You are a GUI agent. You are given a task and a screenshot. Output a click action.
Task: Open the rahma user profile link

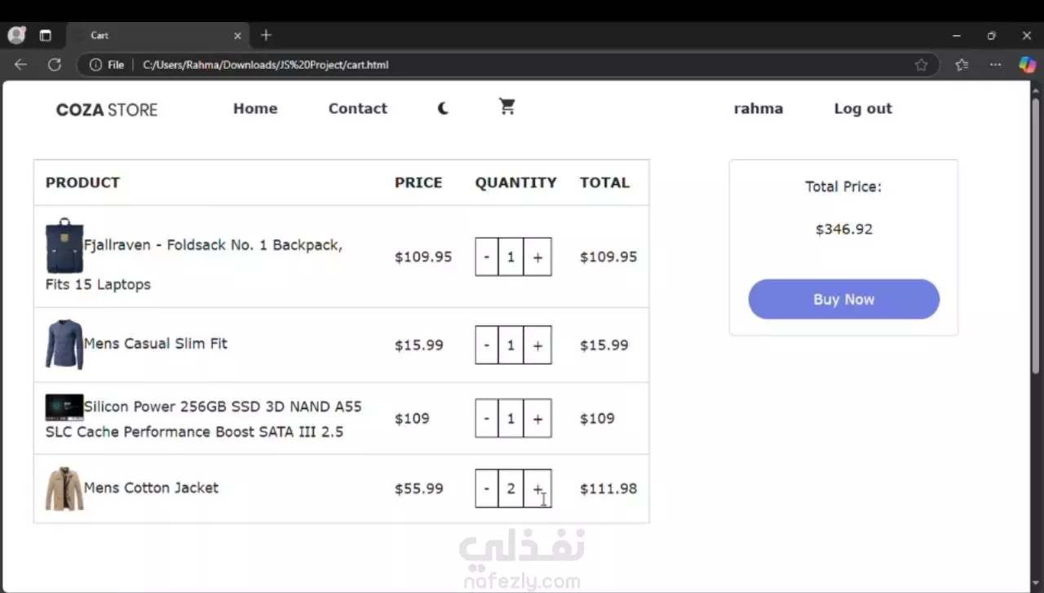pyautogui.click(x=759, y=108)
